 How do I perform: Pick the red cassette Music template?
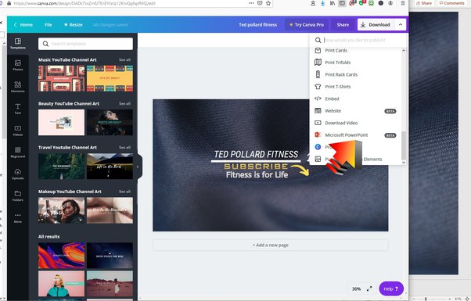click(x=61, y=78)
